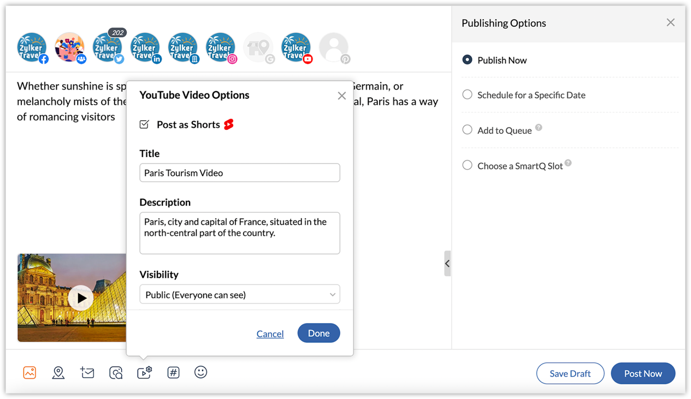Open the Visibility dropdown
This screenshot has height=399, width=691.
240,294
